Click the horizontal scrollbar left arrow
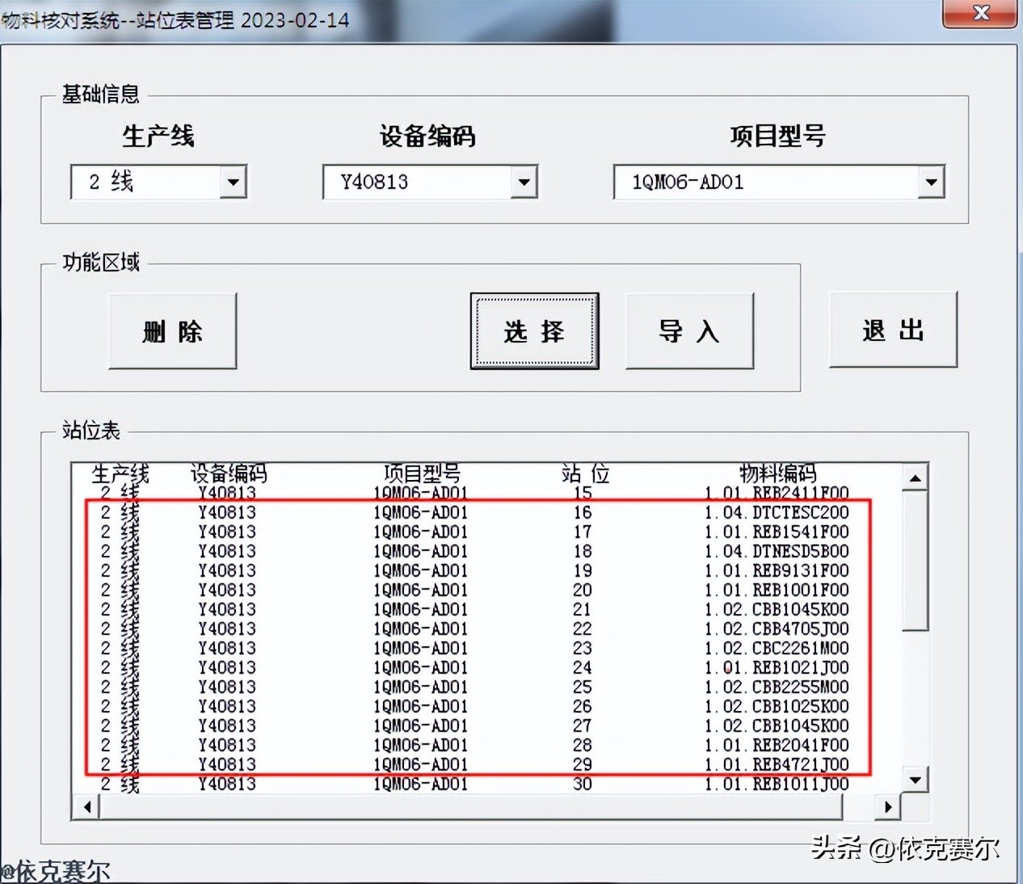This screenshot has width=1023, height=884. click(x=87, y=806)
